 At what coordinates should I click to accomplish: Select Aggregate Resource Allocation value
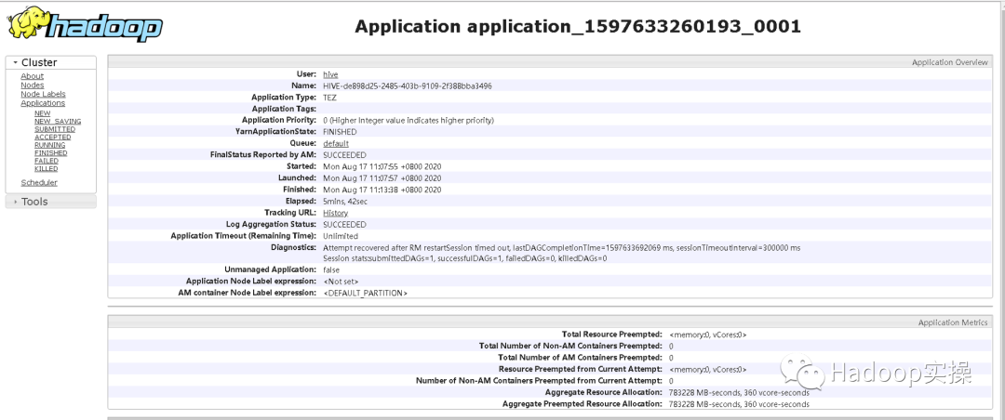(739, 392)
